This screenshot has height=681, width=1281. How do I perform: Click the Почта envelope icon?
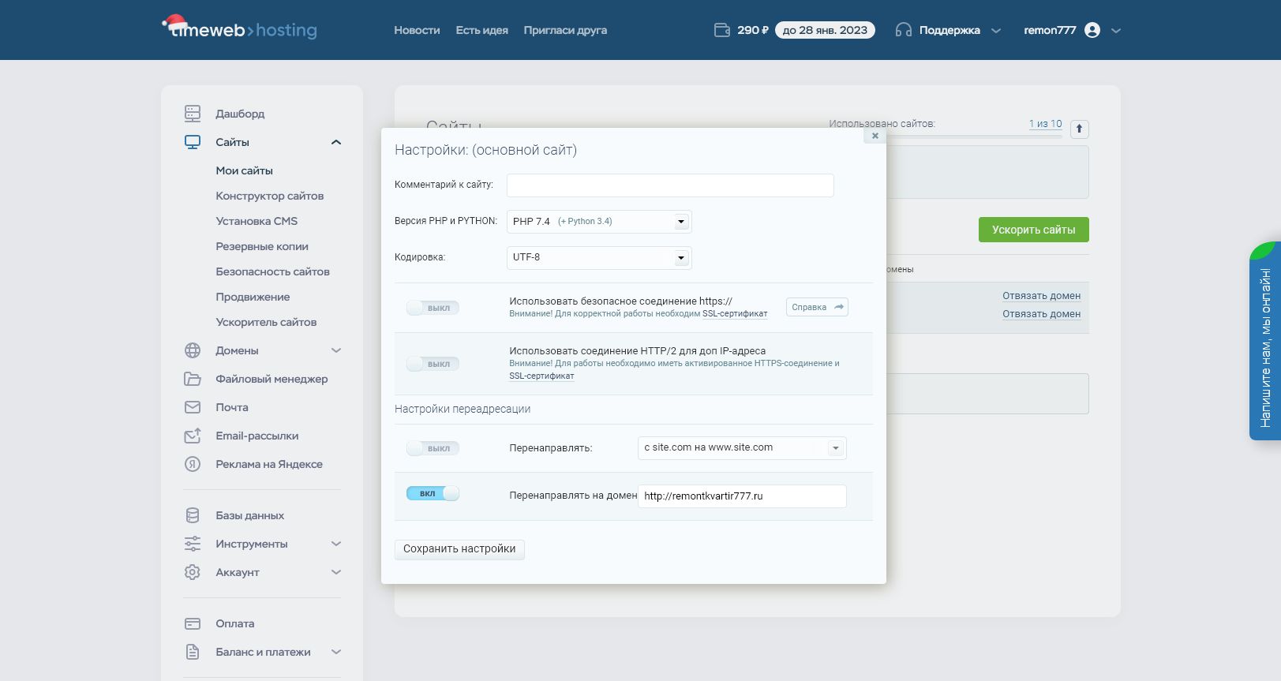[193, 407]
